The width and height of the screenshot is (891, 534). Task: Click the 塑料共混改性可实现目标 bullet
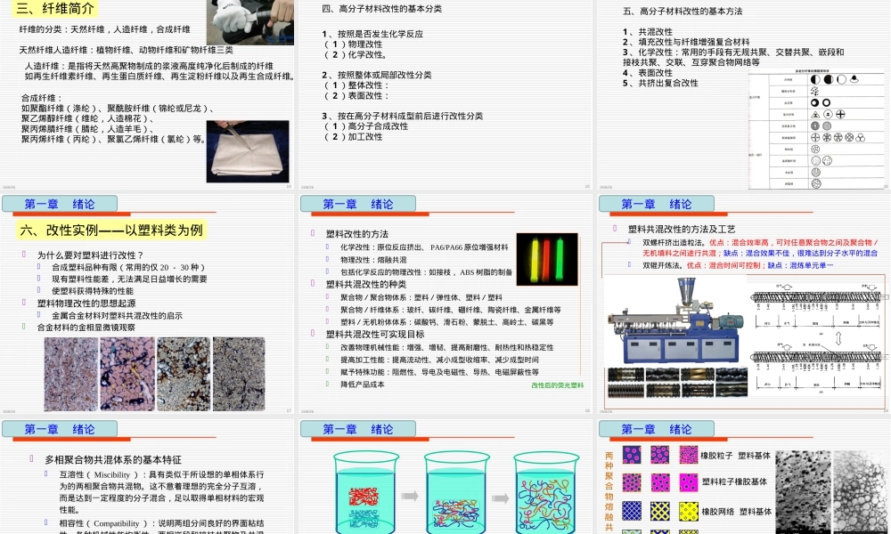[x=375, y=335]
